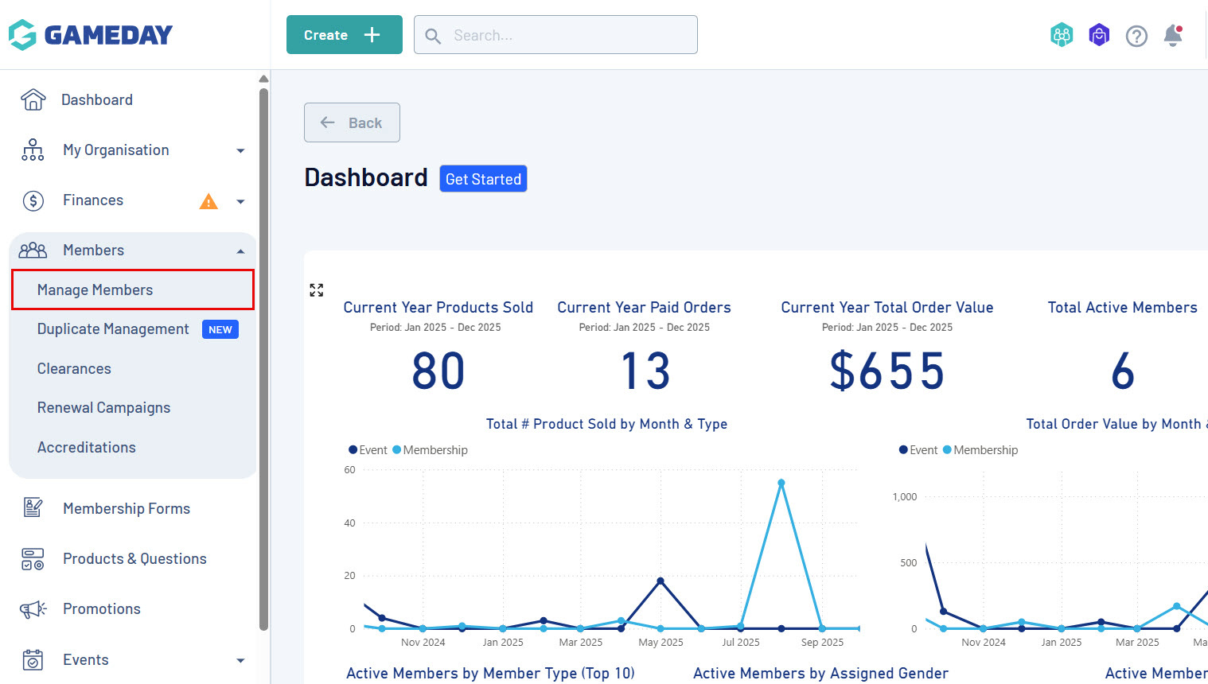Click the "Current Year Paid Orders" label
This screenshot has width=1208, height=684.
(x=644, y=308)
